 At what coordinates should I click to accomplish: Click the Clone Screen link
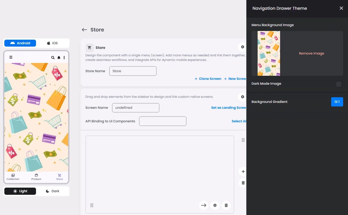pos(208,79)
